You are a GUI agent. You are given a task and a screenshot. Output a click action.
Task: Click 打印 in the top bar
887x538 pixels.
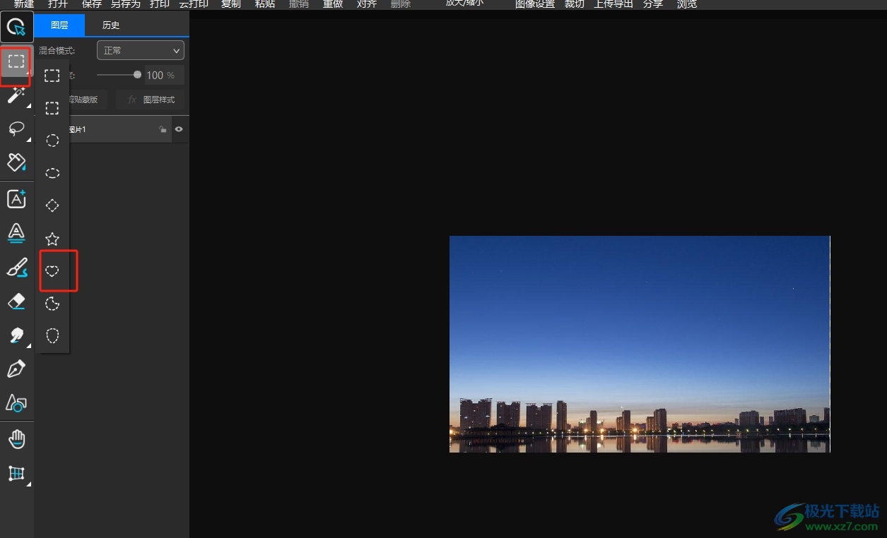coord(160,4)
